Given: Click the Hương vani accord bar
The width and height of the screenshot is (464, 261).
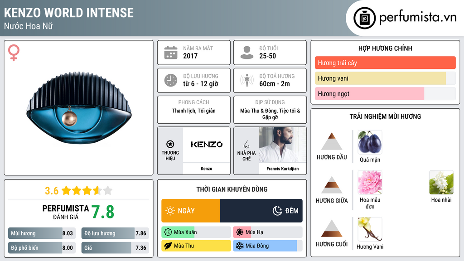Looking at the screenshot, I should [x=385, y=78].
